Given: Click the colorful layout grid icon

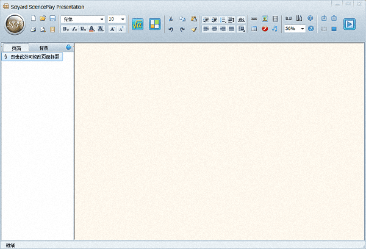Looking at the screenshot, I should [155, 24].
